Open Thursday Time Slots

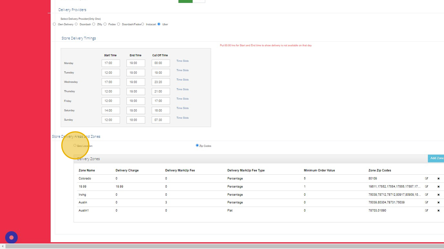coord(182,89)
